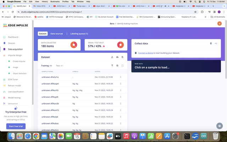Toggle the select multiple items checkbox icon

coord(117,65)
